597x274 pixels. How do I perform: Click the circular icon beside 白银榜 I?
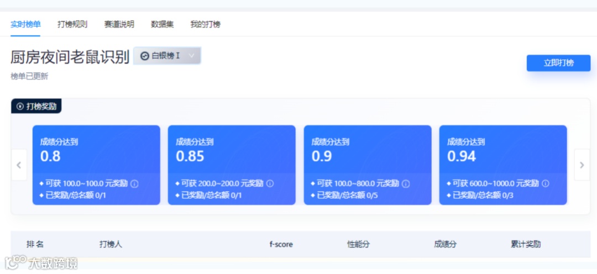[x=145, y=56]
